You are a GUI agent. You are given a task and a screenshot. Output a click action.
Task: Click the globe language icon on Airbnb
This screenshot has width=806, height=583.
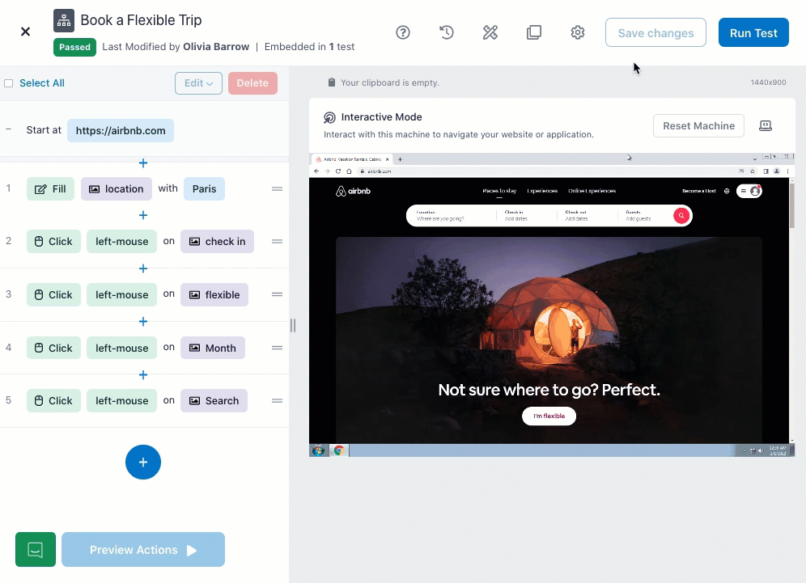click(x=727, y=191)
